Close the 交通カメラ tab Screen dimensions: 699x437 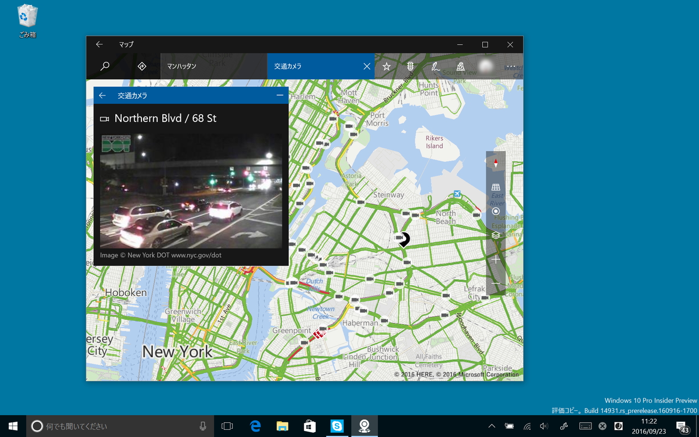click(x=367, y=66)
